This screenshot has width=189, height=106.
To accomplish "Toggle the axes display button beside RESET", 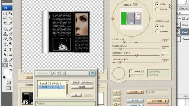I will click(116, 98).
